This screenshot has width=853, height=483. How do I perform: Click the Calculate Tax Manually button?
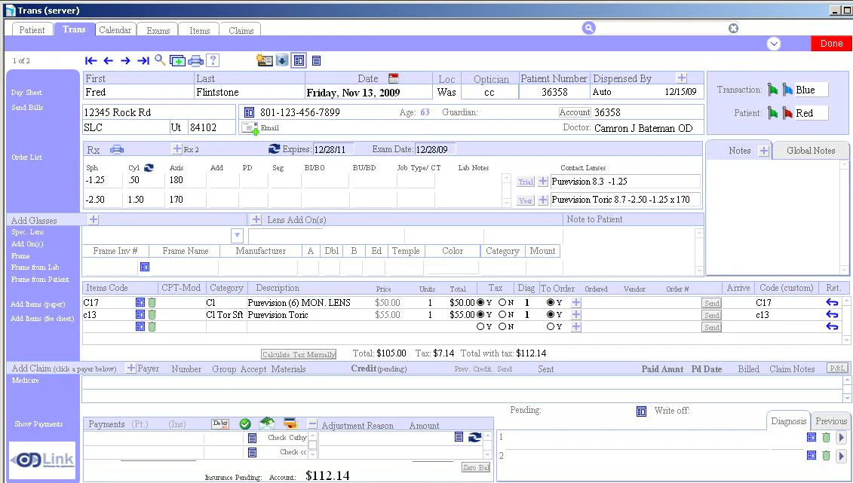point(299,354)
